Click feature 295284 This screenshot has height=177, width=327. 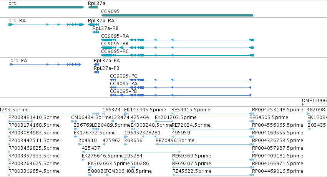133,156
